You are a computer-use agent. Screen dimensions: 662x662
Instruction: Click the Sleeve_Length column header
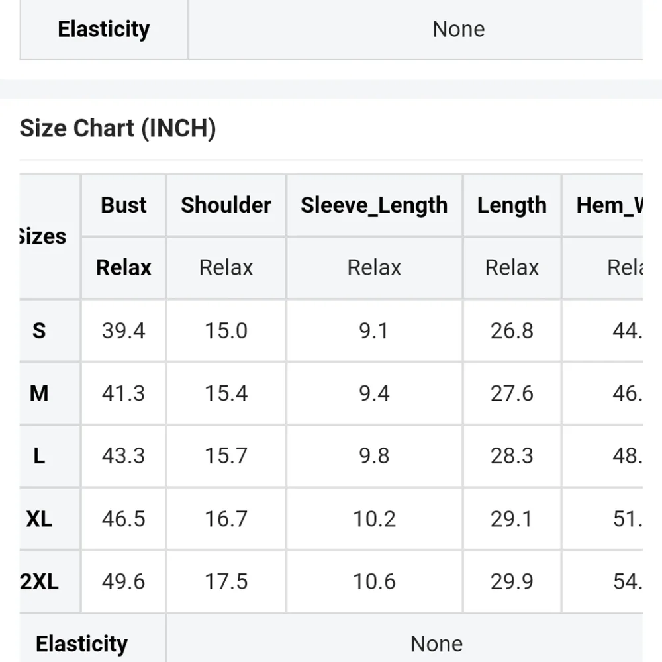[374, 205]
